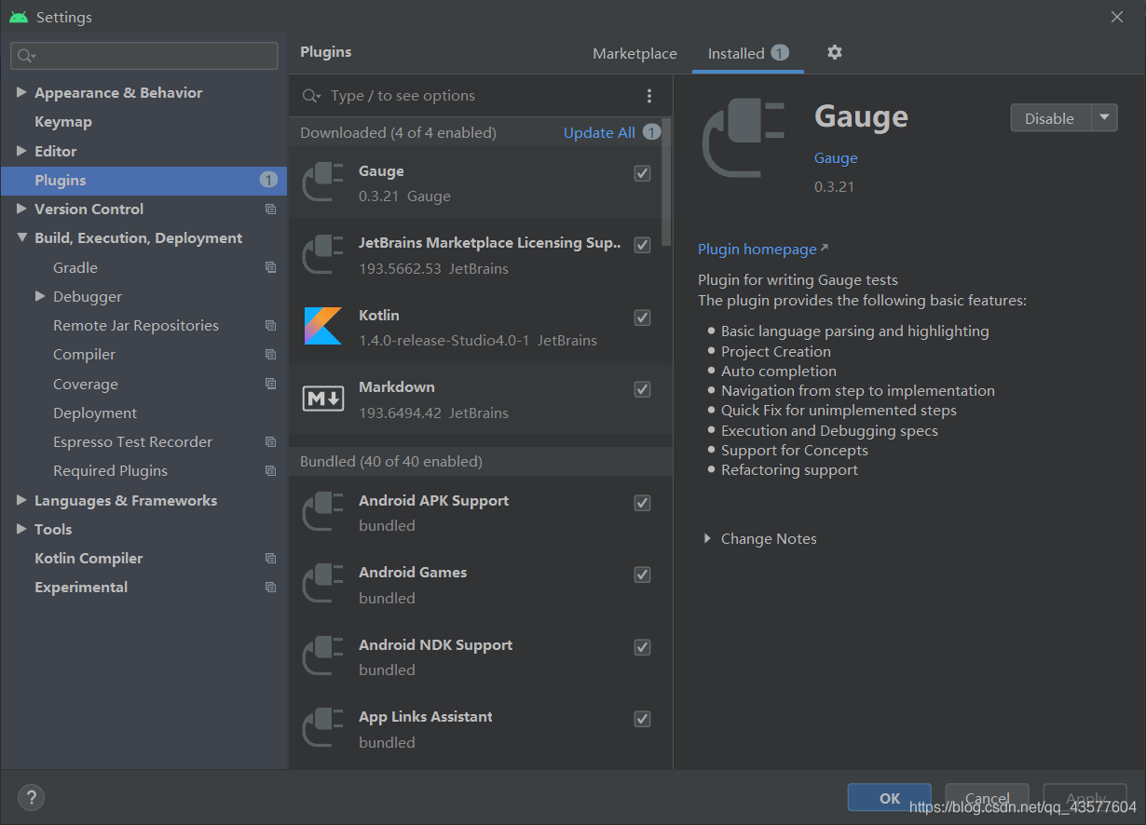Screen dimensions: 1146x825
Task: Select Plugins in the settings tree
Action: (143, 181)
